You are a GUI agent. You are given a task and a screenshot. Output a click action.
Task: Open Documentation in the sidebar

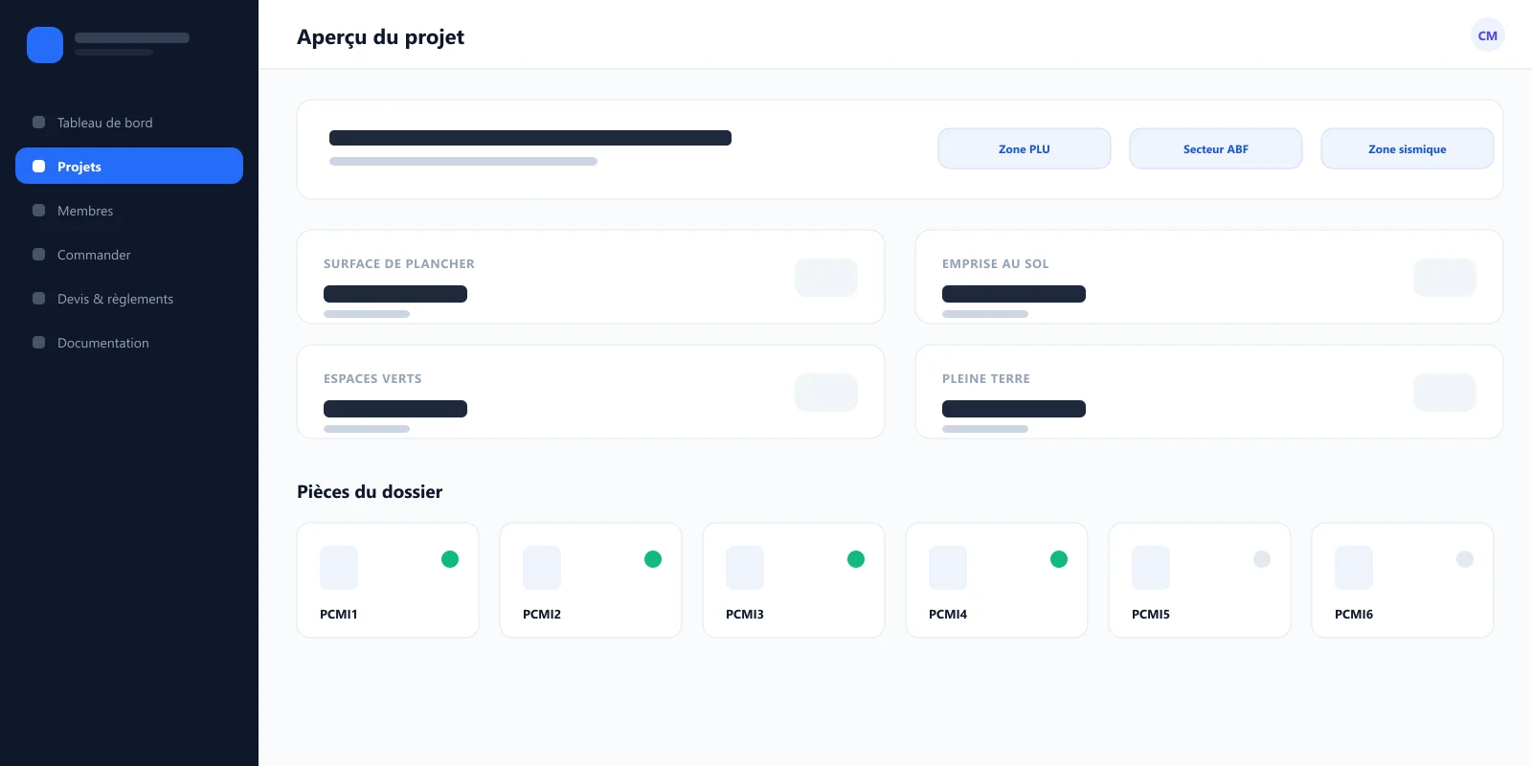[129, 343]
